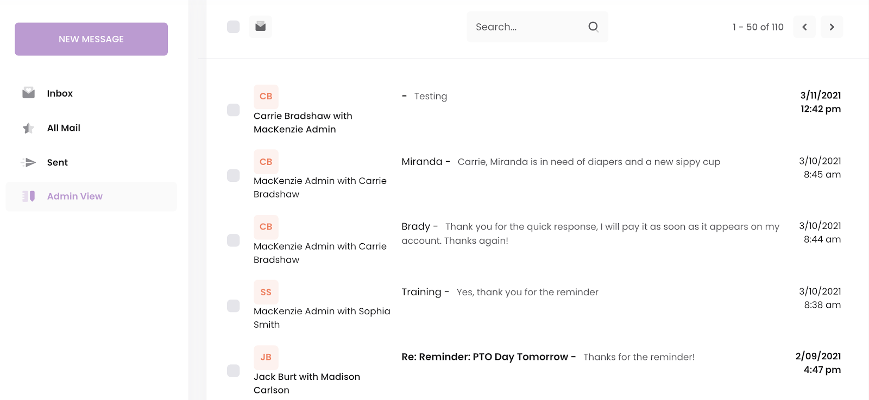The image size is (869, 400).
Task: Open message about Miranda needing diapers
Action: [x=561, y=162]
